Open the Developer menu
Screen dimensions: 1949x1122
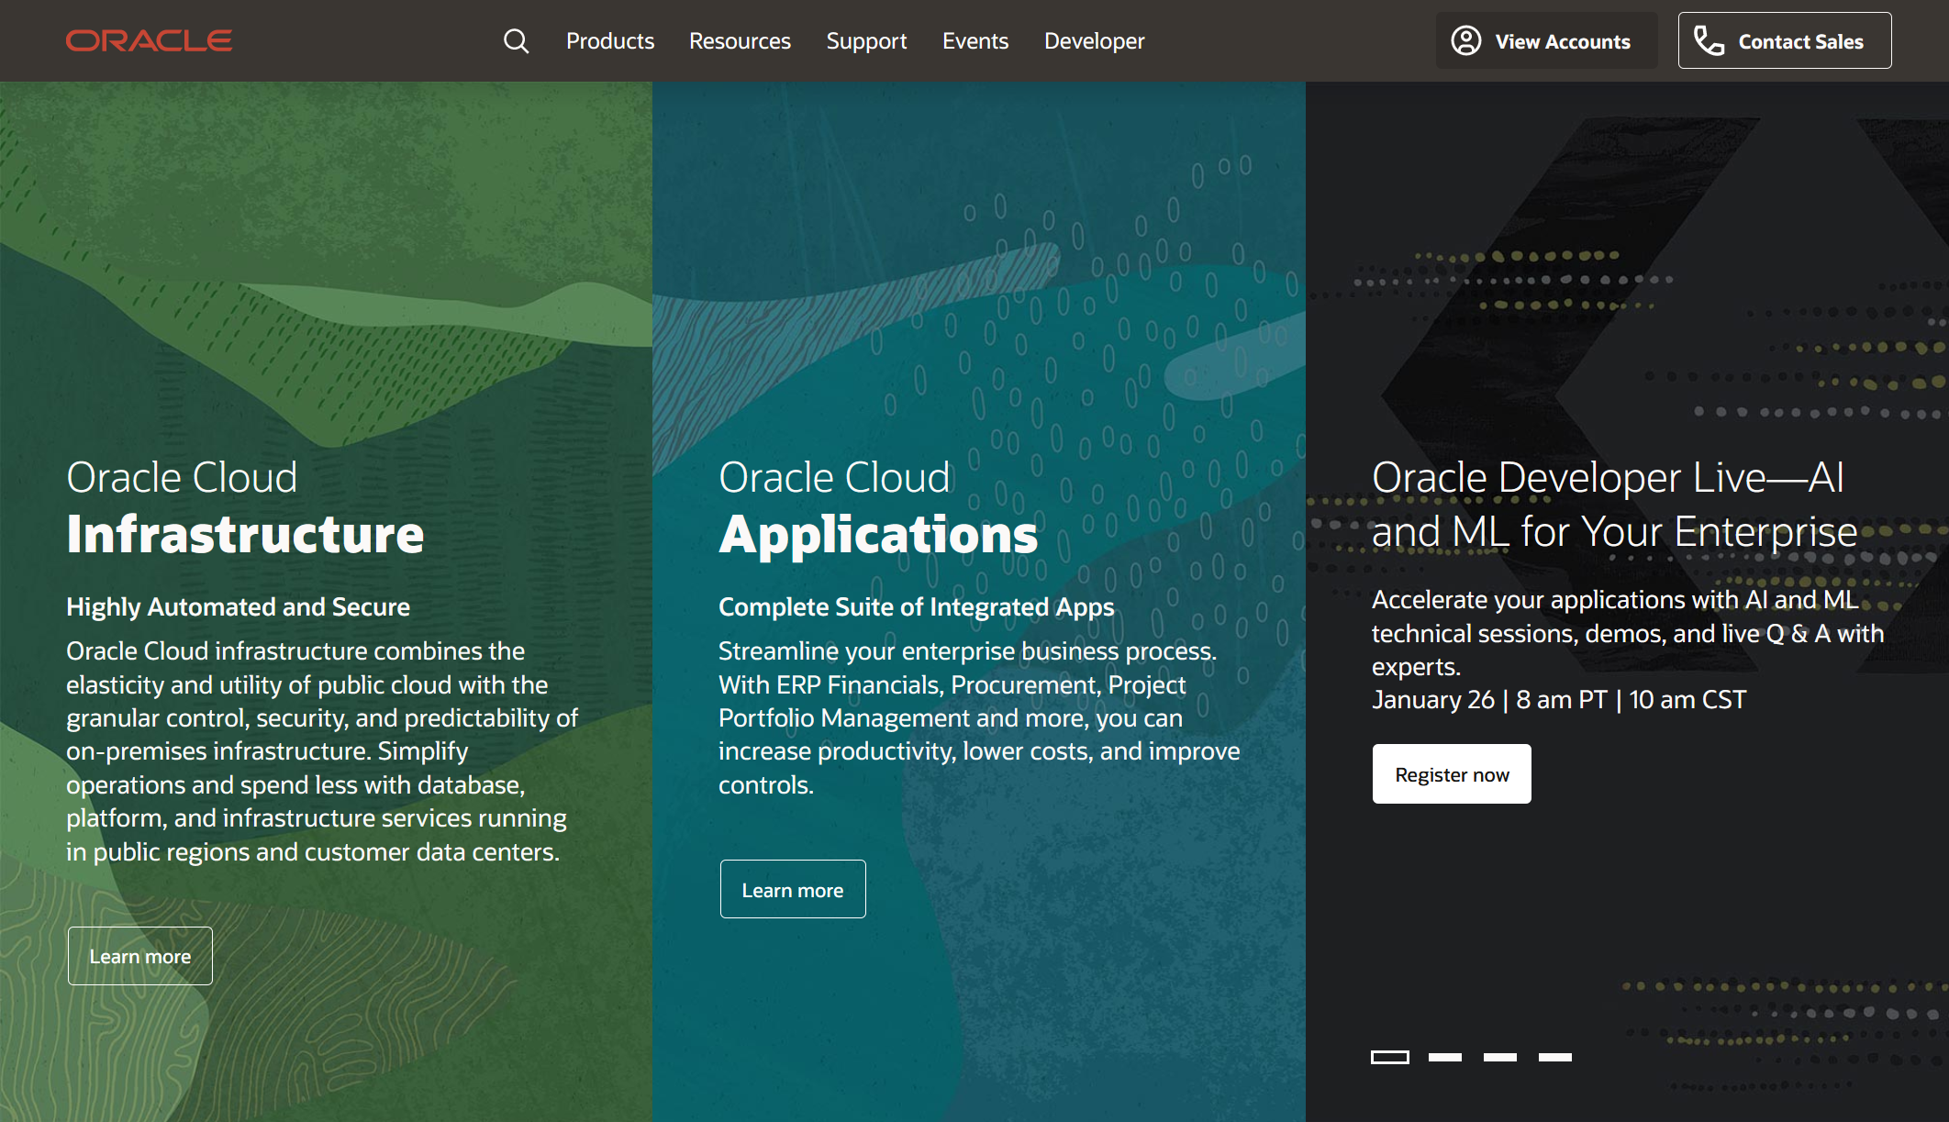(1094, 41)
